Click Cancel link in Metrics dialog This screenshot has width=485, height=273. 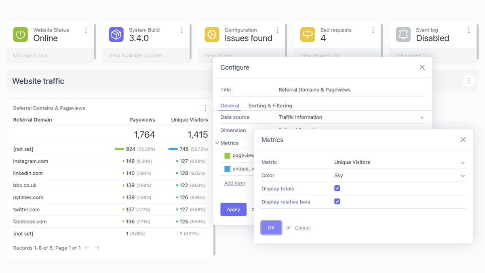303,228
